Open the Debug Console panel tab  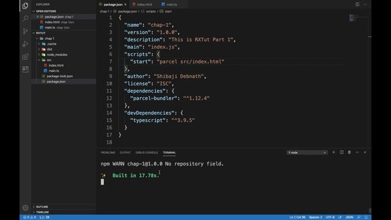click(x=147, y=153)
